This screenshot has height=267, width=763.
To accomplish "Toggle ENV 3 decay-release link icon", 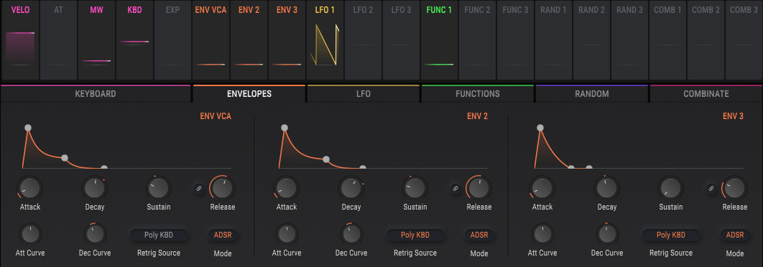I will 711,188.
